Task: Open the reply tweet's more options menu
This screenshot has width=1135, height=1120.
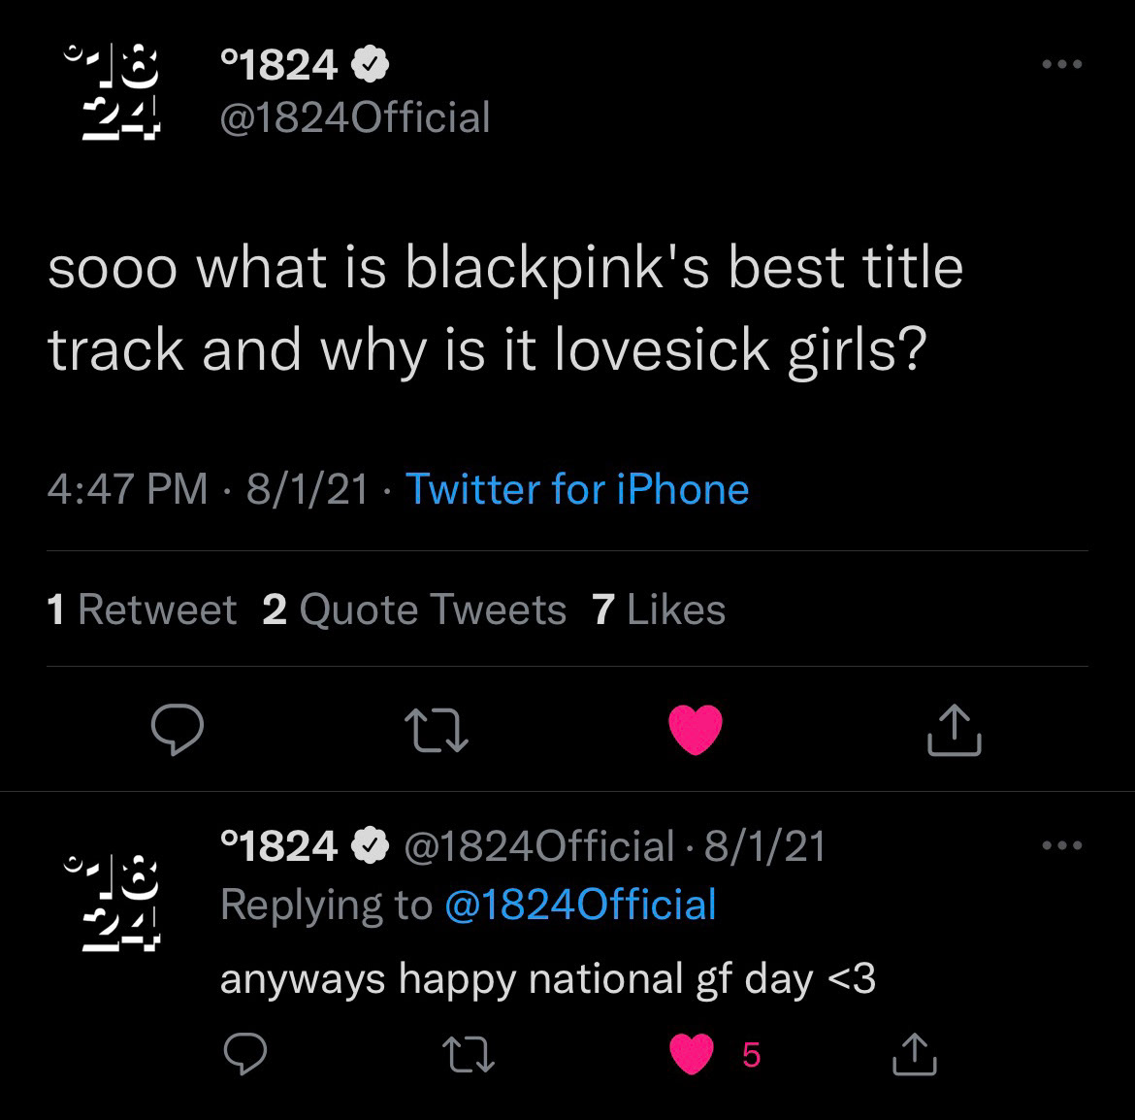Action: point(1060,846)
